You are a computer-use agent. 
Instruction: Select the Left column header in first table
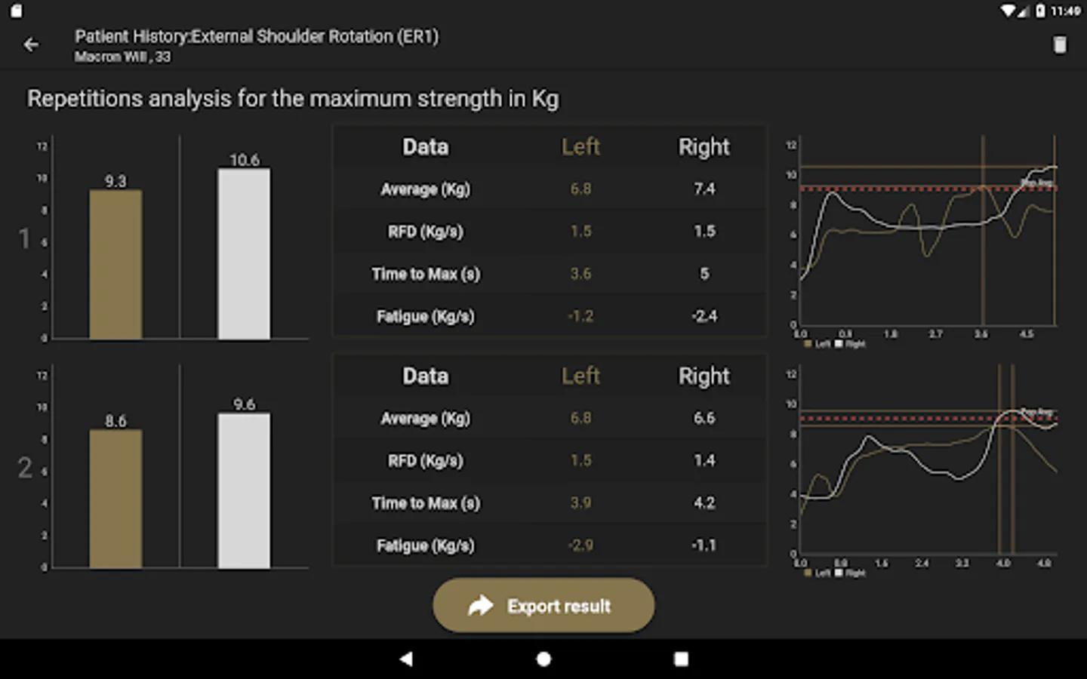coord(580,146)
